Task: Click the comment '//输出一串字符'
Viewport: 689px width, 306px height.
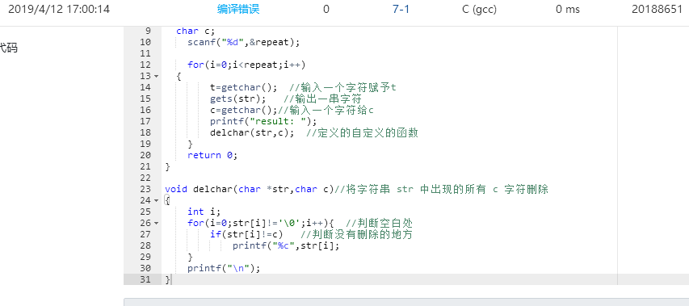Action: (x=322, y=99)
